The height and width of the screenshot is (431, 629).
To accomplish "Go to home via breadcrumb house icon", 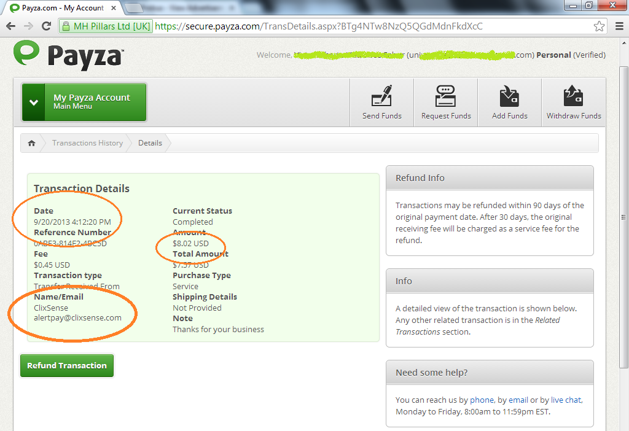I will click(31, 143).
